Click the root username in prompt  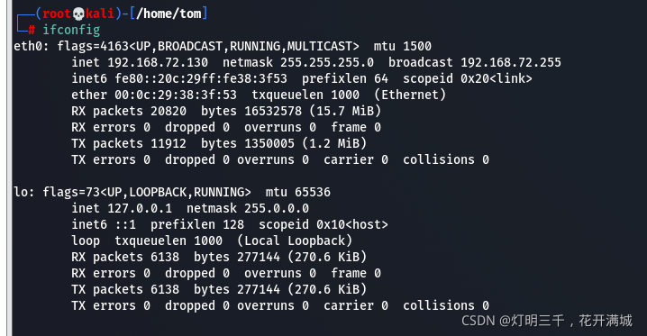[57, 14]
